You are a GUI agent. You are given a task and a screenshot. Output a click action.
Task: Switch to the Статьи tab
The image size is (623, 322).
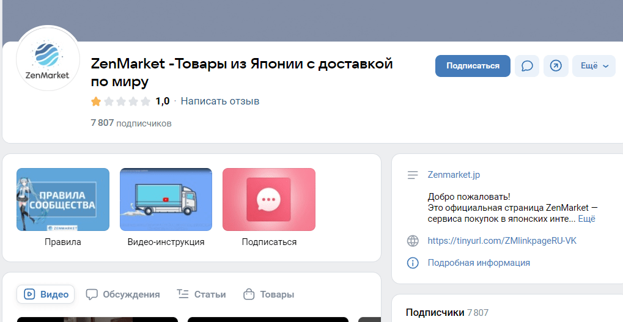201,295
